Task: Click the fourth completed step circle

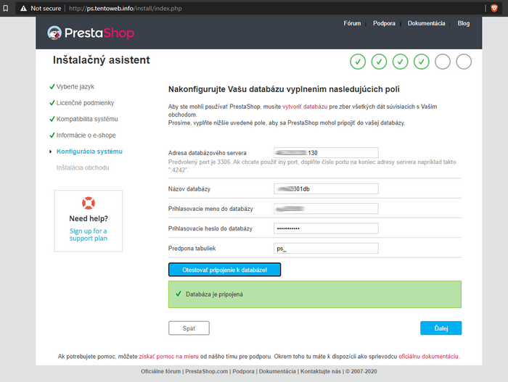Action: [422, 62]
